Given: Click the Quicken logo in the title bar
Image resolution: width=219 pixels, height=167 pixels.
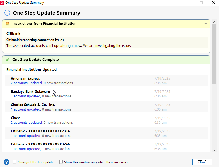Looking at the screenshot, I should [2, 3].
